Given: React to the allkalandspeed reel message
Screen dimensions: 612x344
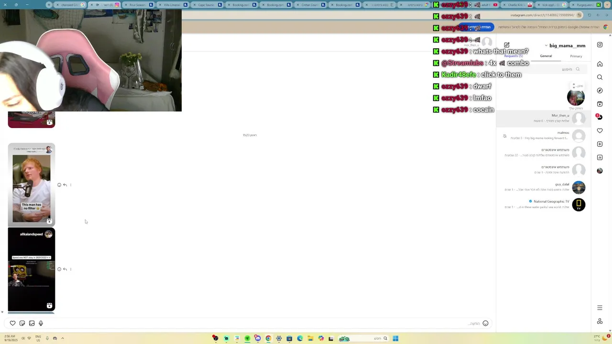Looking at the screenshot, I should pyautogui.click(x=59, y=269).
